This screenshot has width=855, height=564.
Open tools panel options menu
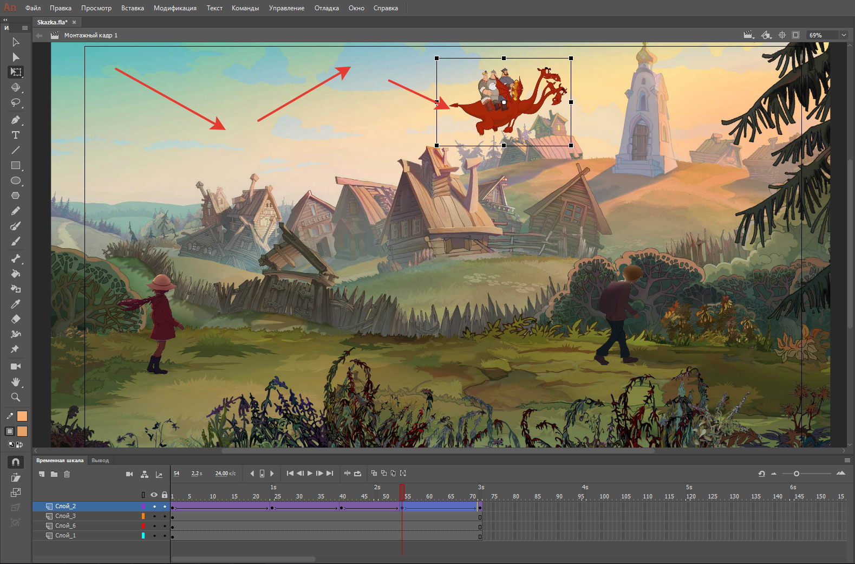(24, 28)
